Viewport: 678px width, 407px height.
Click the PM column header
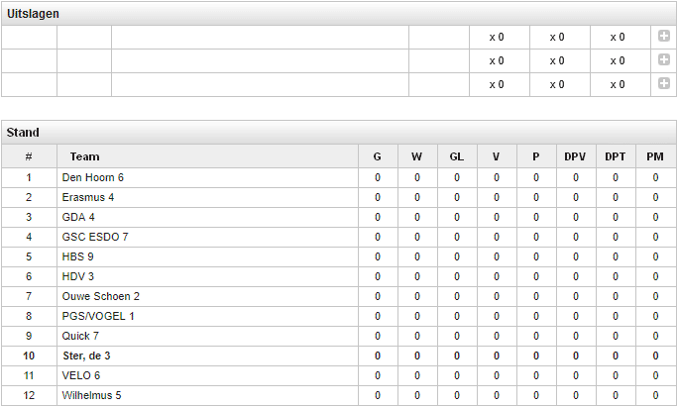(x=655, y=156)
